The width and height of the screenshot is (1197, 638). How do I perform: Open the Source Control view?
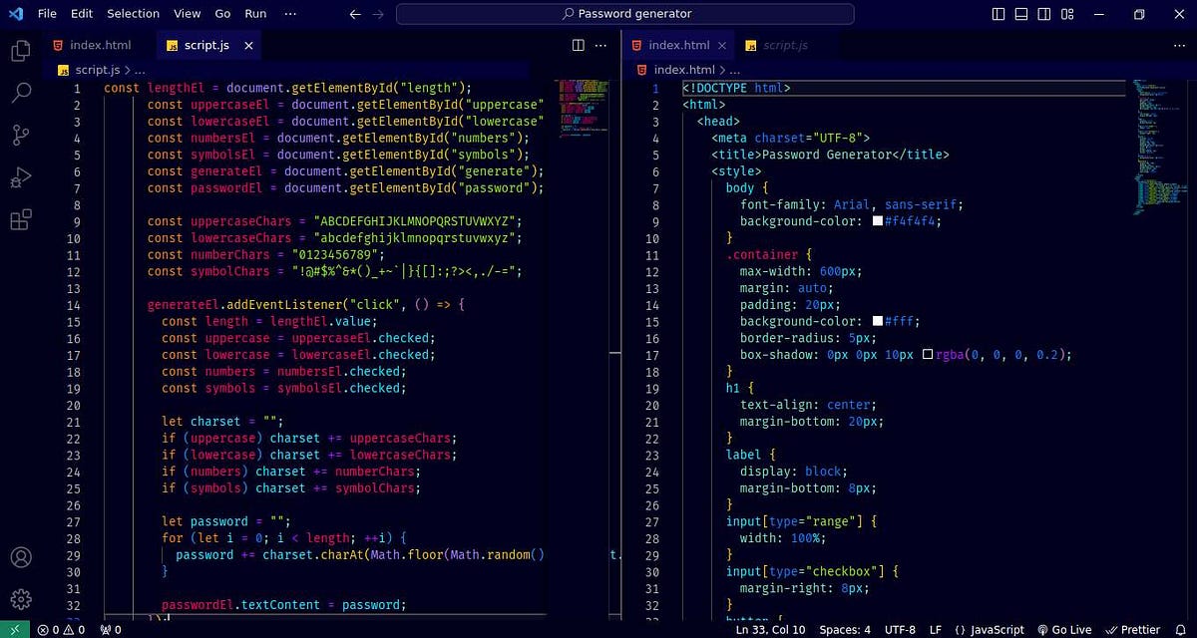pyautogui.click(x=20, y=135)
